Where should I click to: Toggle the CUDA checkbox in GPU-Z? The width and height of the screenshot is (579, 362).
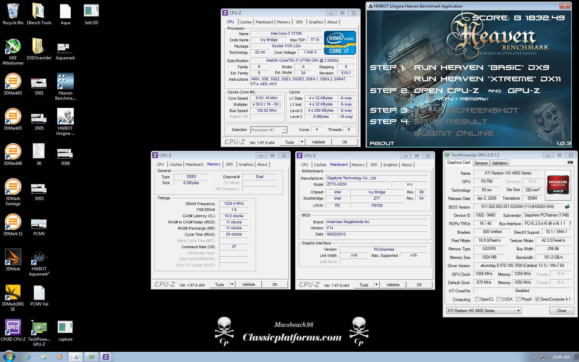click(499, 299)
